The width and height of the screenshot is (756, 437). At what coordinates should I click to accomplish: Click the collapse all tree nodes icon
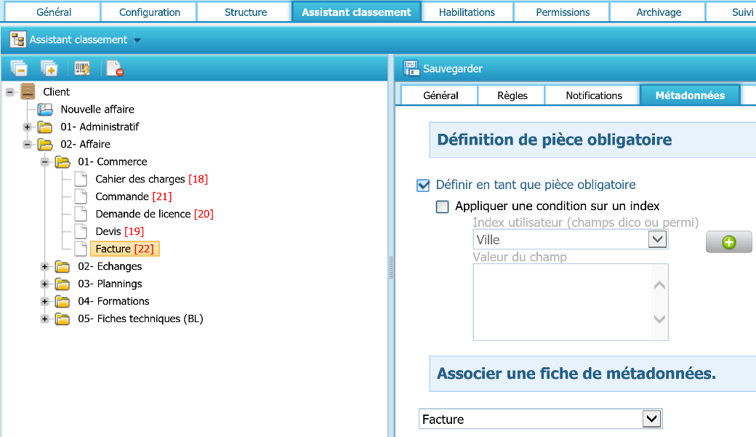click(x=19, y=68)
